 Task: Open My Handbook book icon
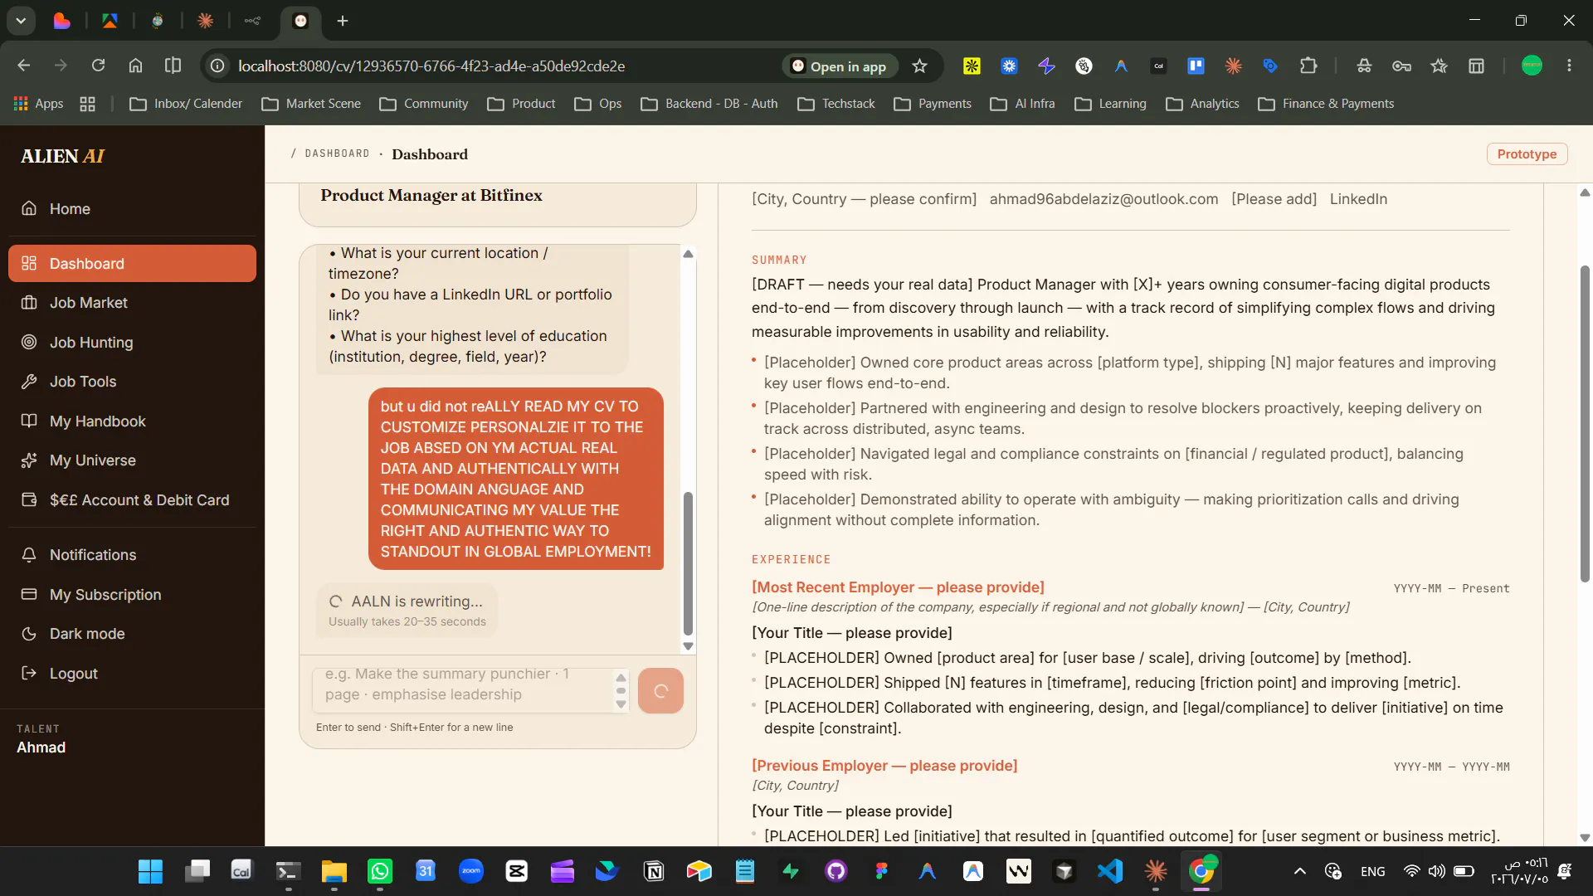[x=29, y=421]
